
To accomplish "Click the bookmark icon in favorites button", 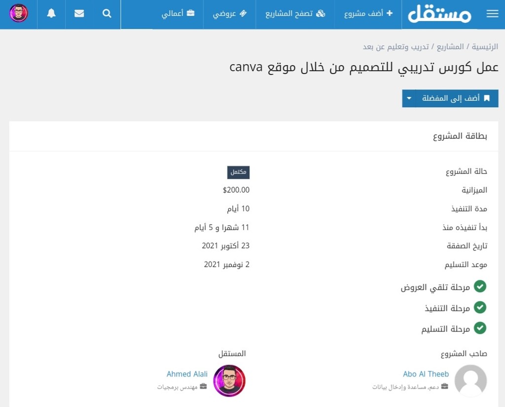I will coord(487,98).
